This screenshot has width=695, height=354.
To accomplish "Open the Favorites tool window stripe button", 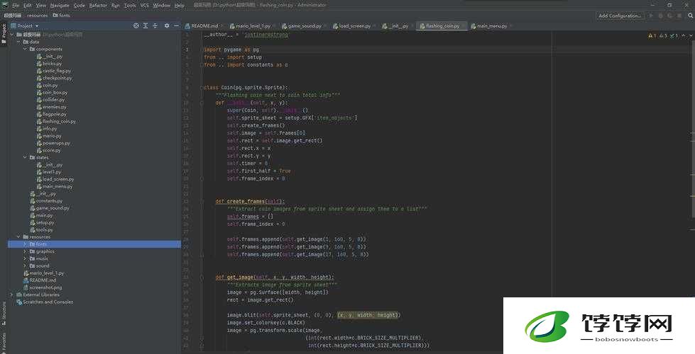I will tap(4, 343).
